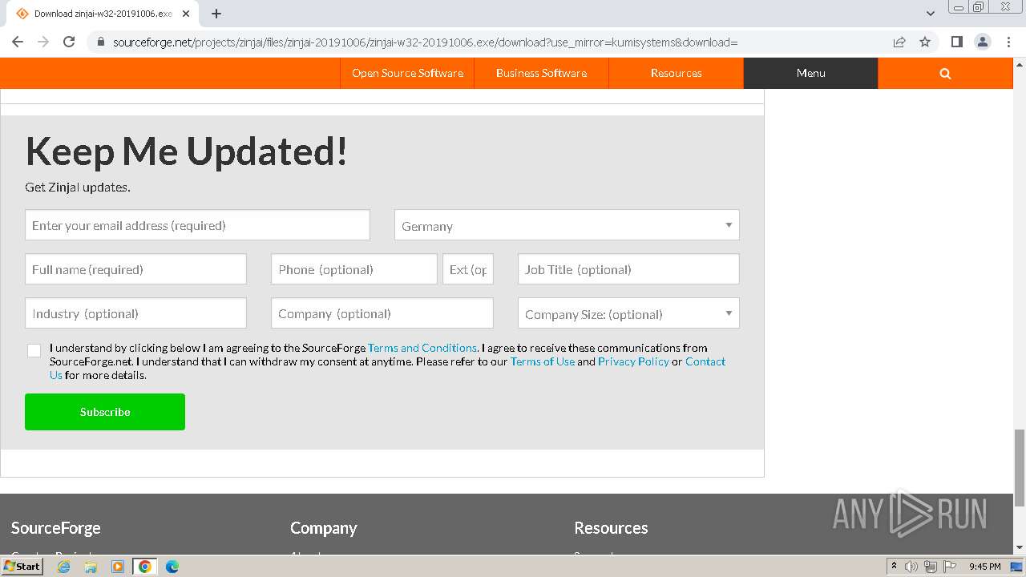The image size is (1026, 577).
Task: Focus the Phone optional field
Action: coord(354,269)
